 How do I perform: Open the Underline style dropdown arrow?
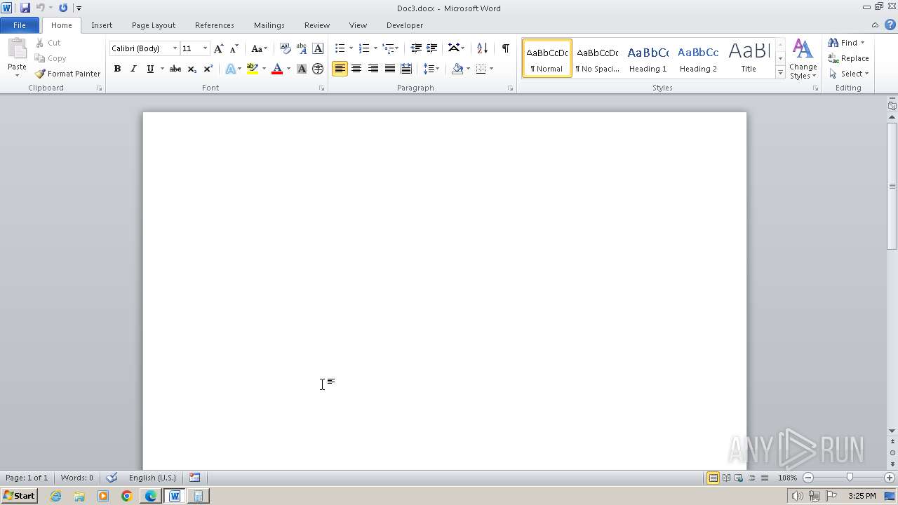tap(162, 69)
